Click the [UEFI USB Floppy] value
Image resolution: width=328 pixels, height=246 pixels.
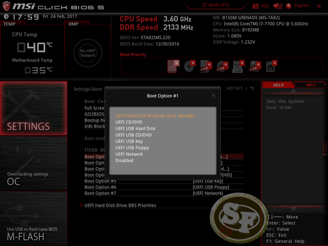211,187
